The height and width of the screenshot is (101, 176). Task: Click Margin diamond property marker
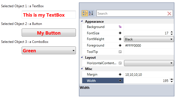pos(120,74)
